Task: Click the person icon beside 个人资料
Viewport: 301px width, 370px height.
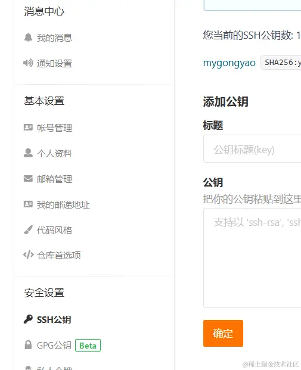Action: (28, 153)
